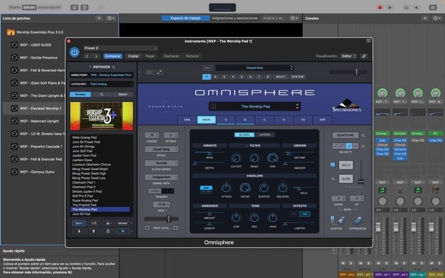
Task: Go to next preset with right chevron
Action: [x=97, y=56]
